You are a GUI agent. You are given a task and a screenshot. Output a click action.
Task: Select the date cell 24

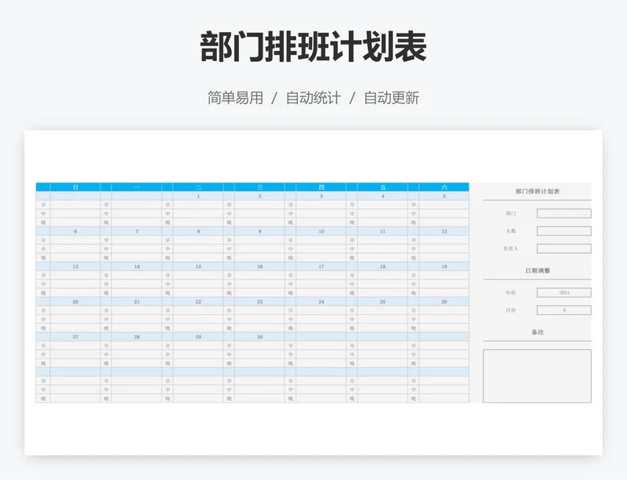click(321, 301)
